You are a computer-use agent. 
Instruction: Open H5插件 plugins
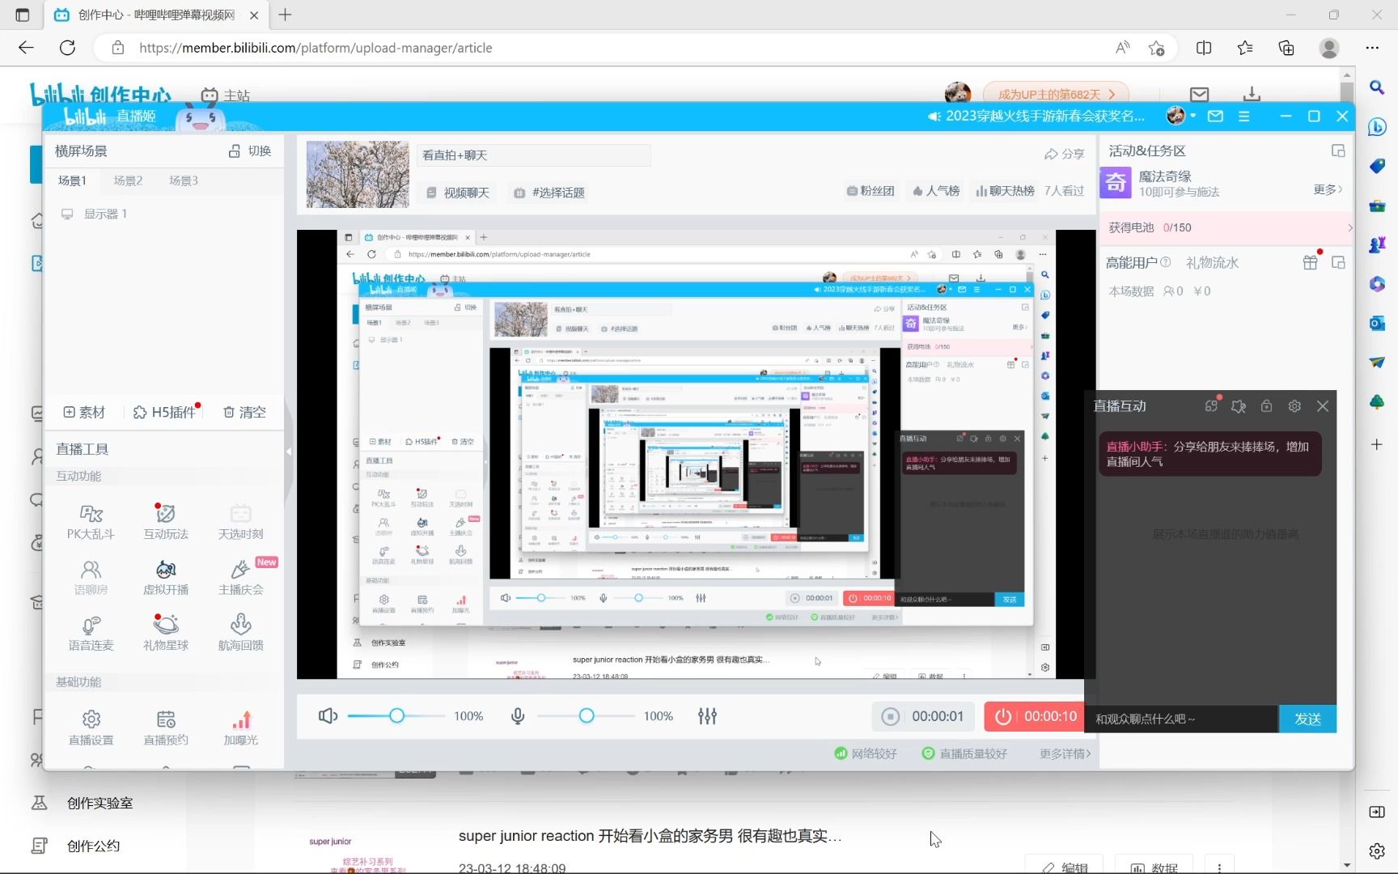(x=165, y=412)
